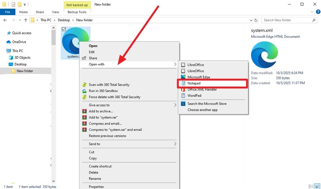Viewport: 321px width, 189px height.
Task: Click Add to "system.rar"
Action: (129, 117)
